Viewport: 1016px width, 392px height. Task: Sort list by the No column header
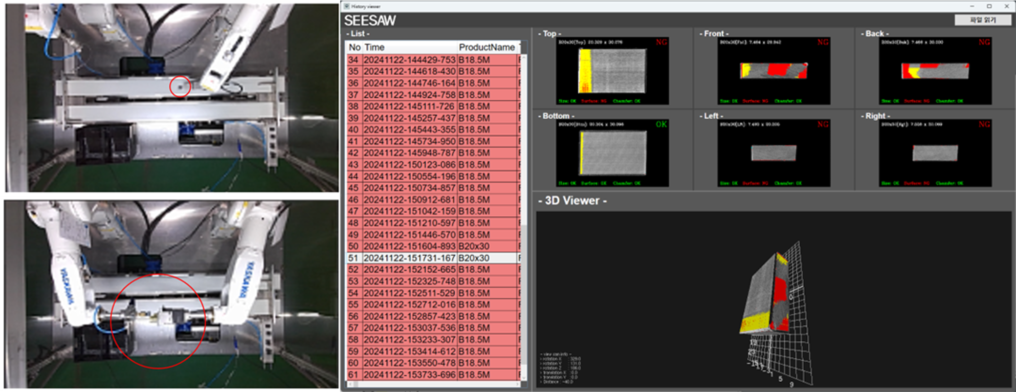coord(354,47)
